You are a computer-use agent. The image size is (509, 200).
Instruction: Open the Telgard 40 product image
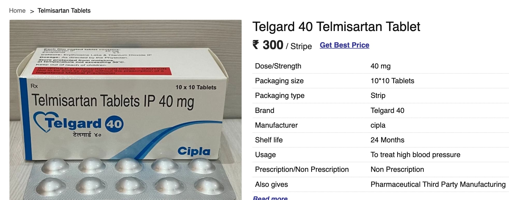(x=126, y=110)
